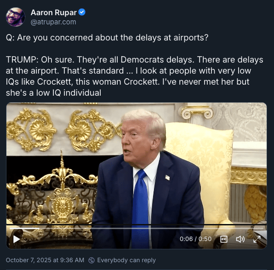Click the Everybody can reply label

click(x=126, y=260)
